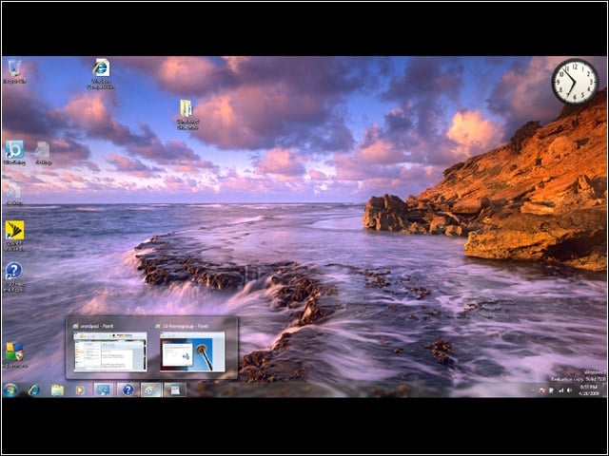Screen dimensions: 609x456
Task: Click the Windows Start orb
Action: coord(10,390)
